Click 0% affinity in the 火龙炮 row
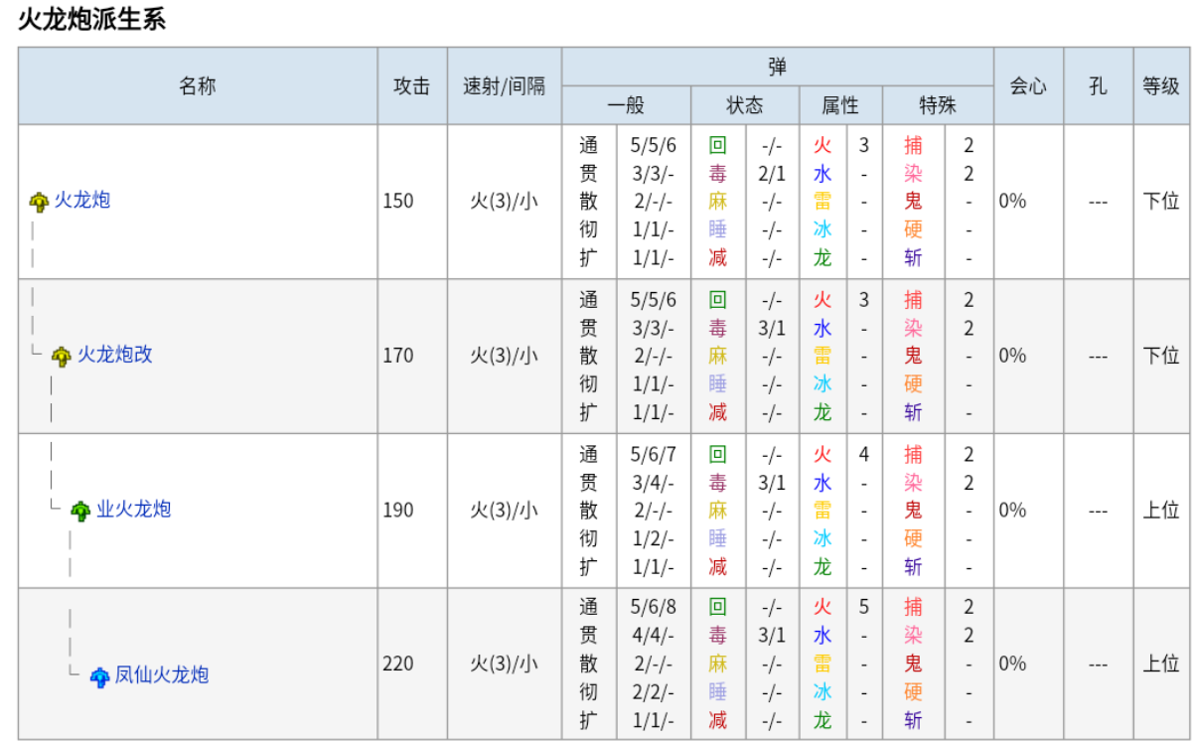Image resolution: width=1192 pixels, height=741 pixels. 1012,202
